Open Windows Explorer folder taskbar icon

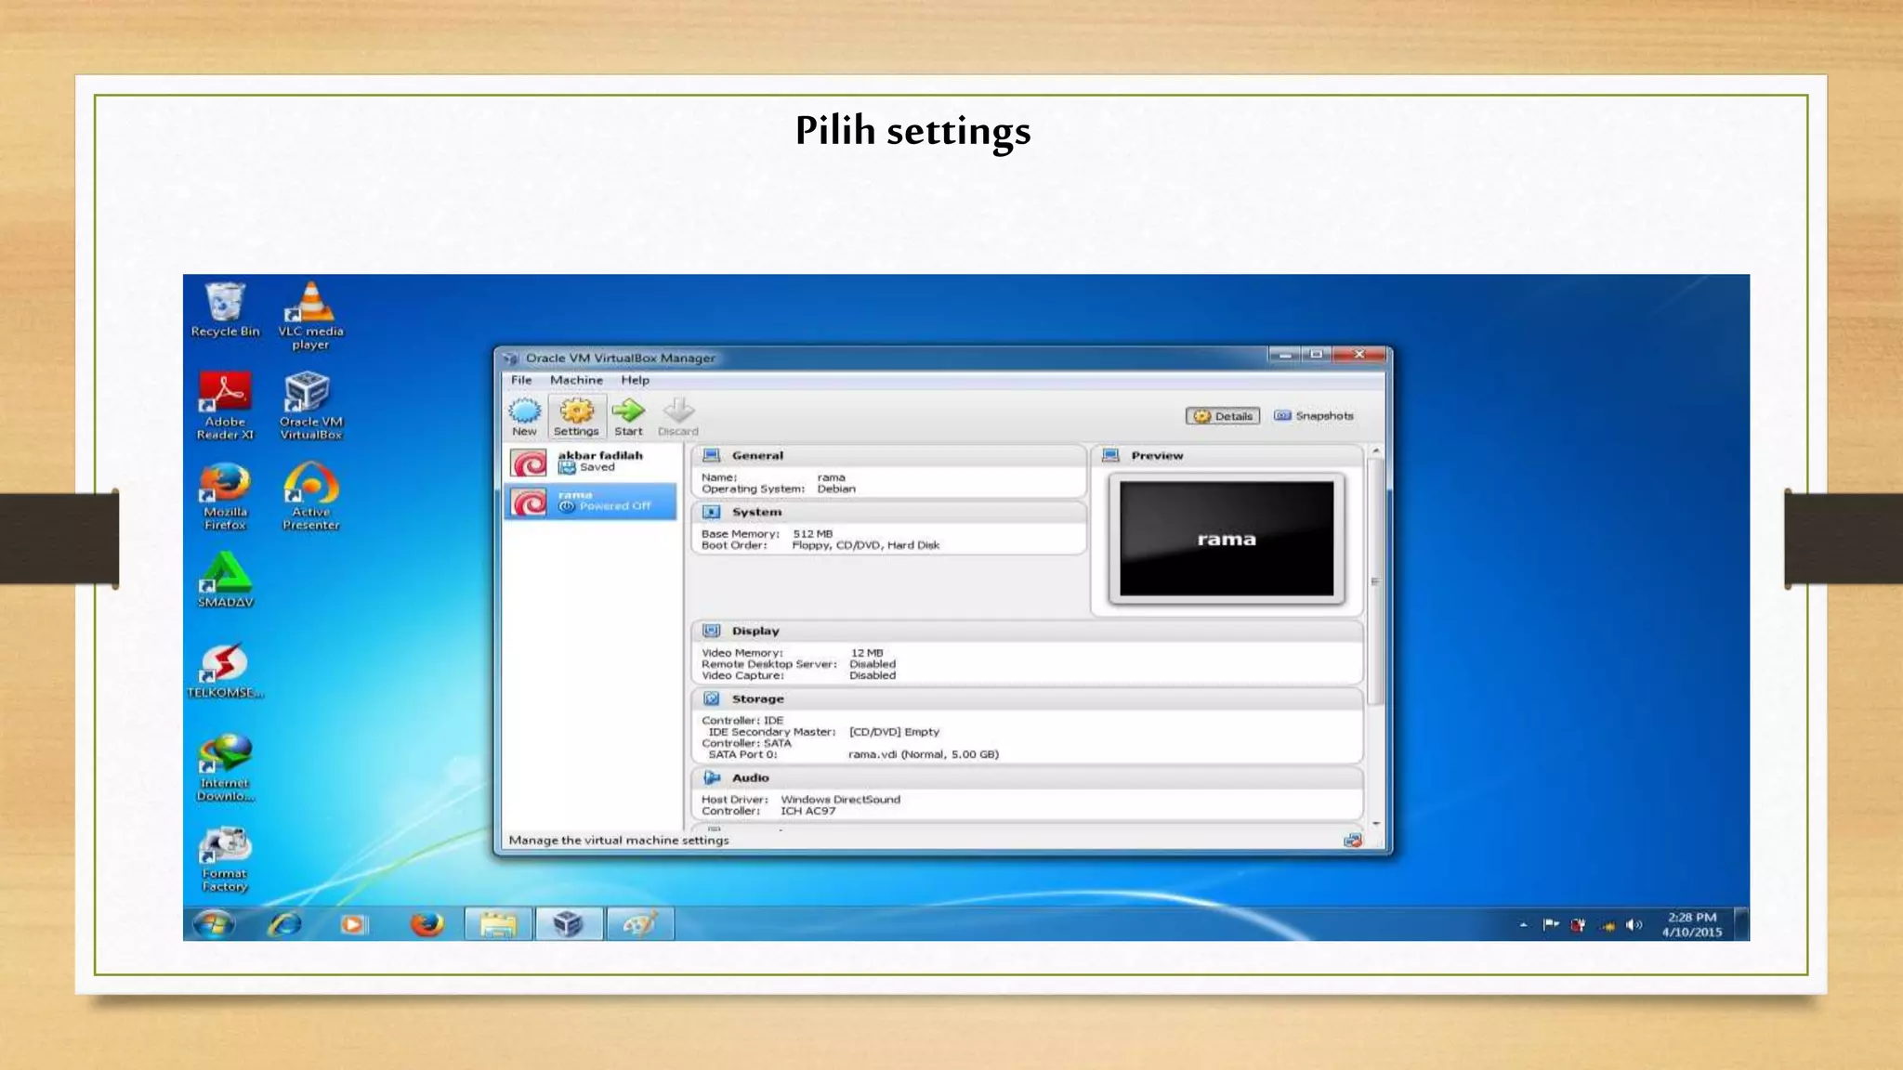point(498,924)
